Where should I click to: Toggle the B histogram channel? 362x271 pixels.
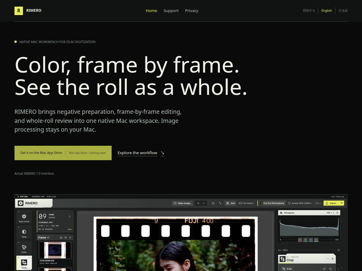tap(311, 240)
